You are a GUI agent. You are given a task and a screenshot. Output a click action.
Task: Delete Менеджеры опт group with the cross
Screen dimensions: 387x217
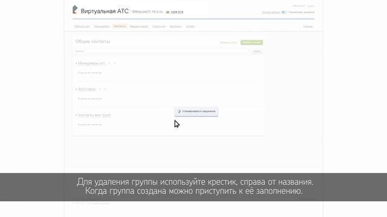114,63
